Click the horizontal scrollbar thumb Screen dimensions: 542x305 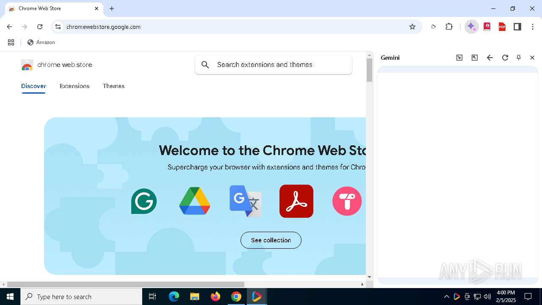[x=126, y=284]
